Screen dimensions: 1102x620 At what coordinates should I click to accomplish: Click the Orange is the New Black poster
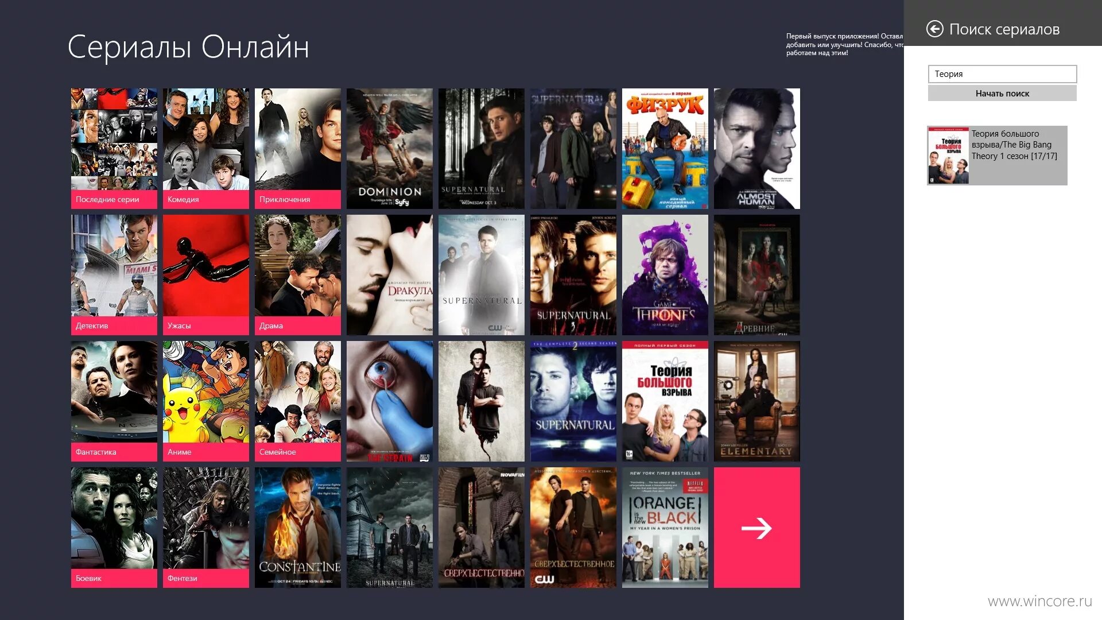pyautogui.click(x=665, y=528)
